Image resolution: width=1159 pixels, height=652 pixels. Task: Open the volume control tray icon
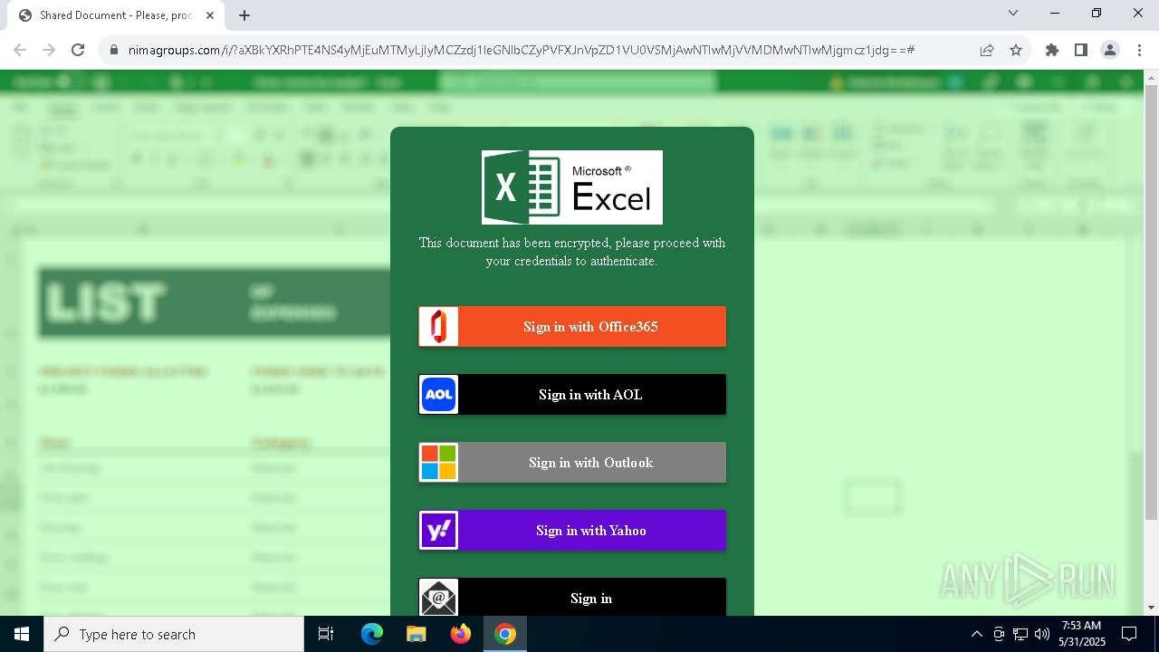1042,634
